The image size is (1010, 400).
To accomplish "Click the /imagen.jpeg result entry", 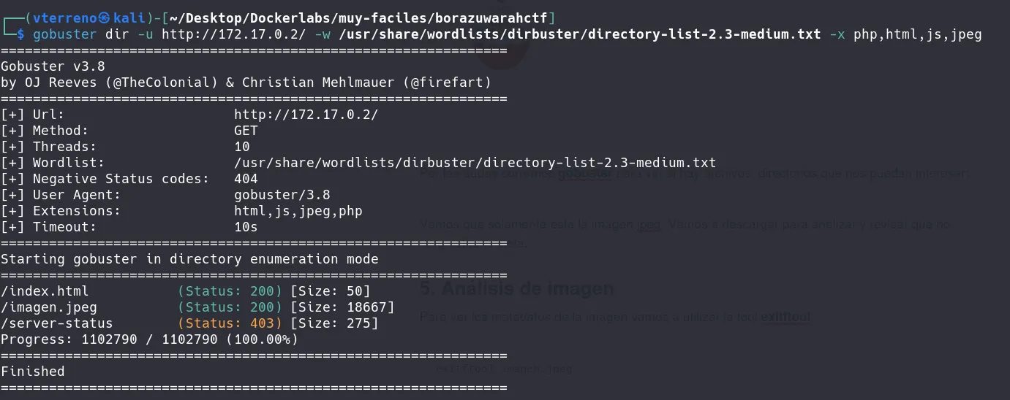I will 49,307.
